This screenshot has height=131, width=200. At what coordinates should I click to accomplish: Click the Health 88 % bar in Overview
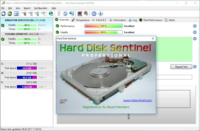tap(103, 32)
